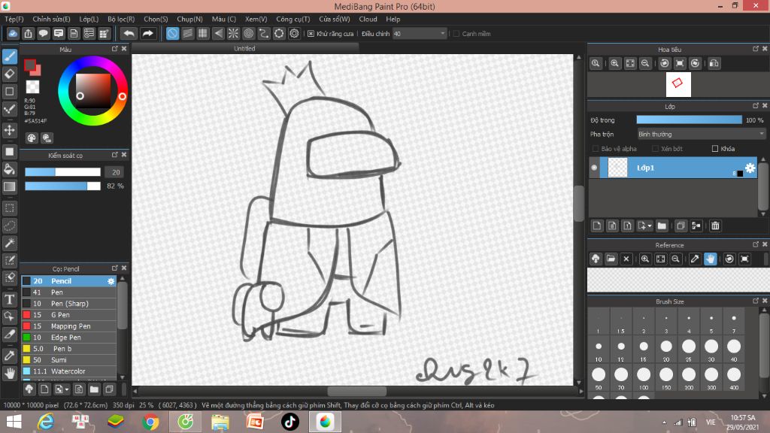Enable Bảo vệ alpha checkbox
Viewport: 770px width, 433px height.
[x=596, y=149]
